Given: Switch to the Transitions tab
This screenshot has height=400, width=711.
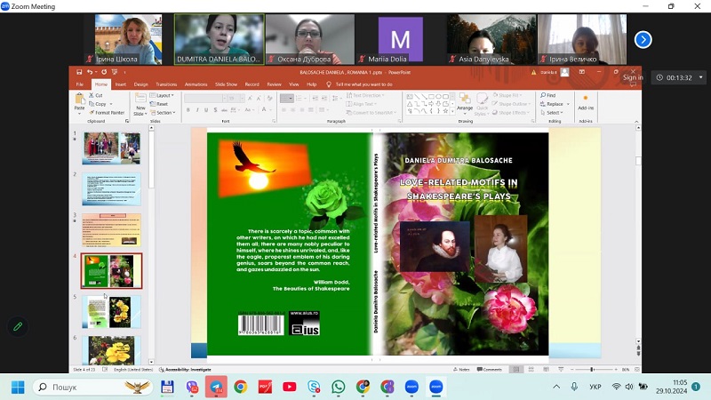Looking at the screenshot, I should coord(166,84).
